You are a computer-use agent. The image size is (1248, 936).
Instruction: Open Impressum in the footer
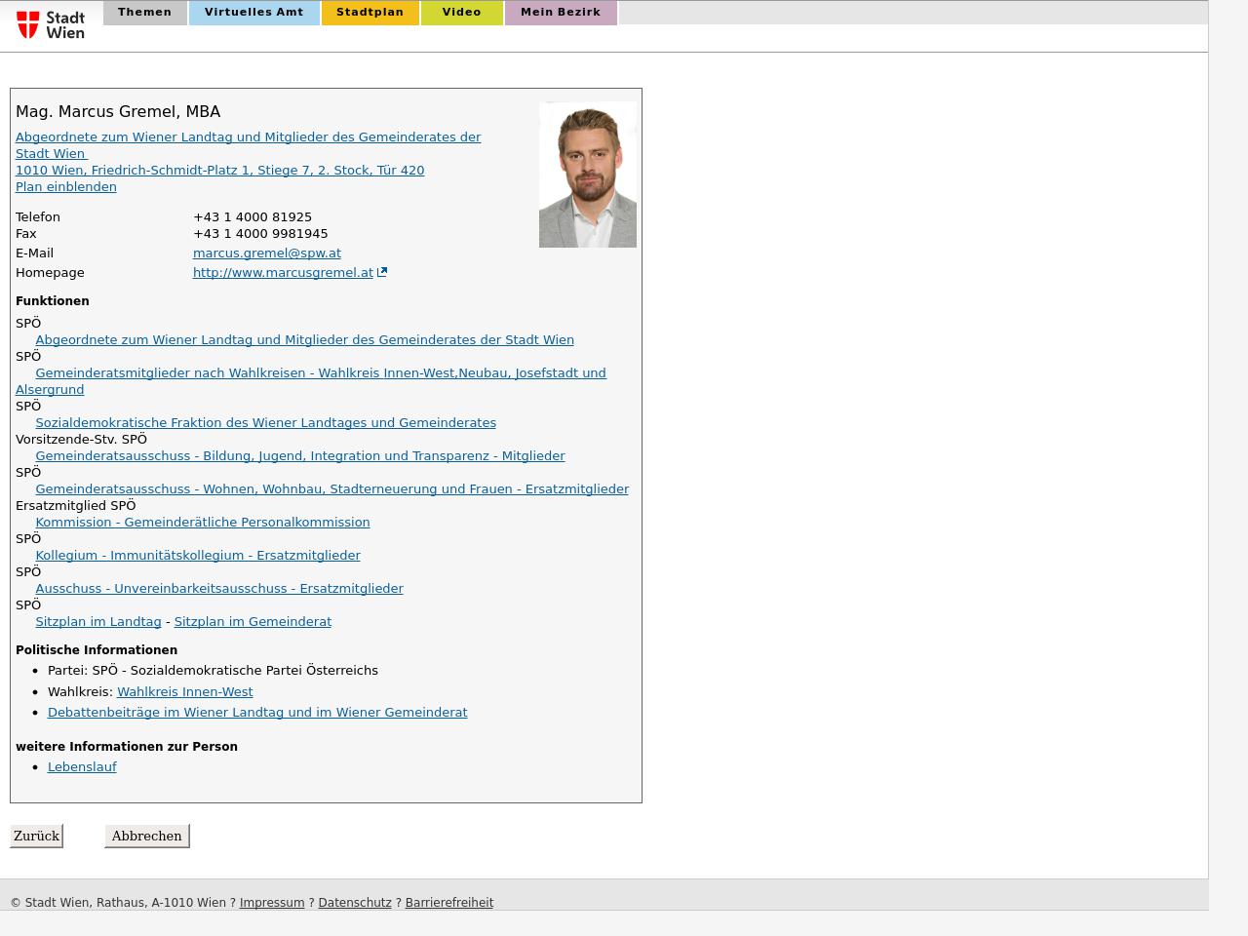point(272,903)
